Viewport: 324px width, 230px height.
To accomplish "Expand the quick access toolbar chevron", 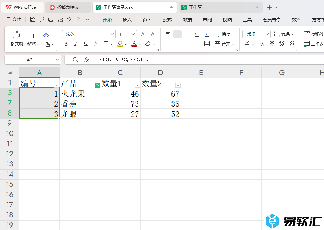I will click(88, 19).
